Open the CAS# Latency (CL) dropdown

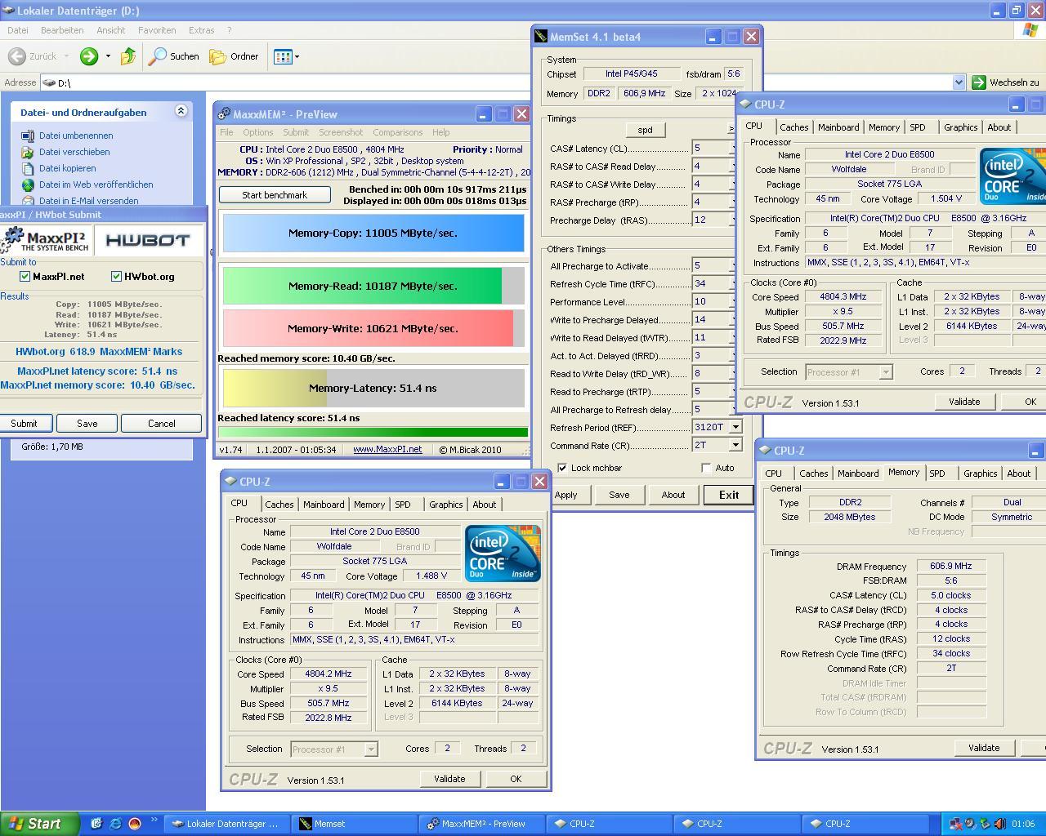(732, 149)
